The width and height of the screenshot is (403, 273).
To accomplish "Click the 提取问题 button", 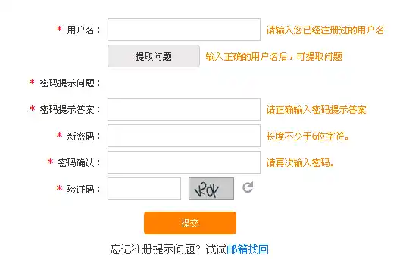I will 154,56.
